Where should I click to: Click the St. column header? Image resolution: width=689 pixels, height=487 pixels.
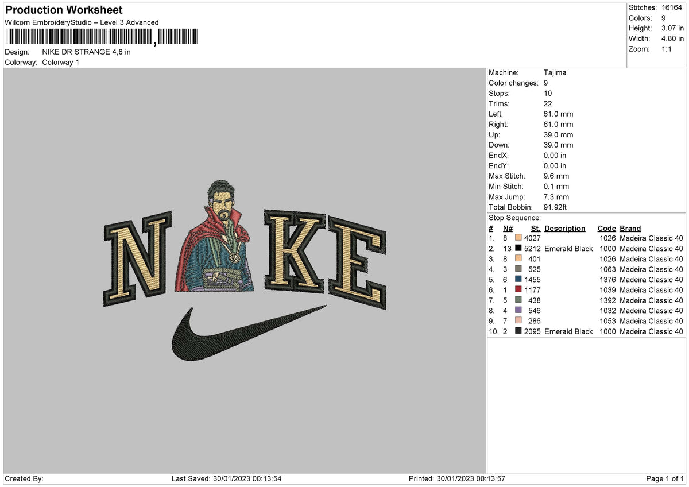[x=536, y=228]
